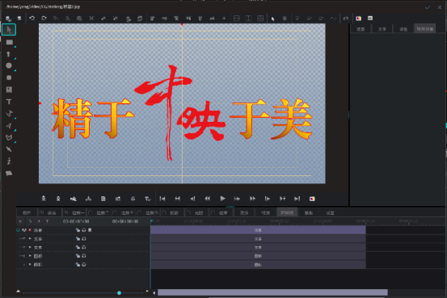Activate the pointer cursor icon in top toolbar
This screenshot has height=298, width=447.
click(x=273, y=19)
